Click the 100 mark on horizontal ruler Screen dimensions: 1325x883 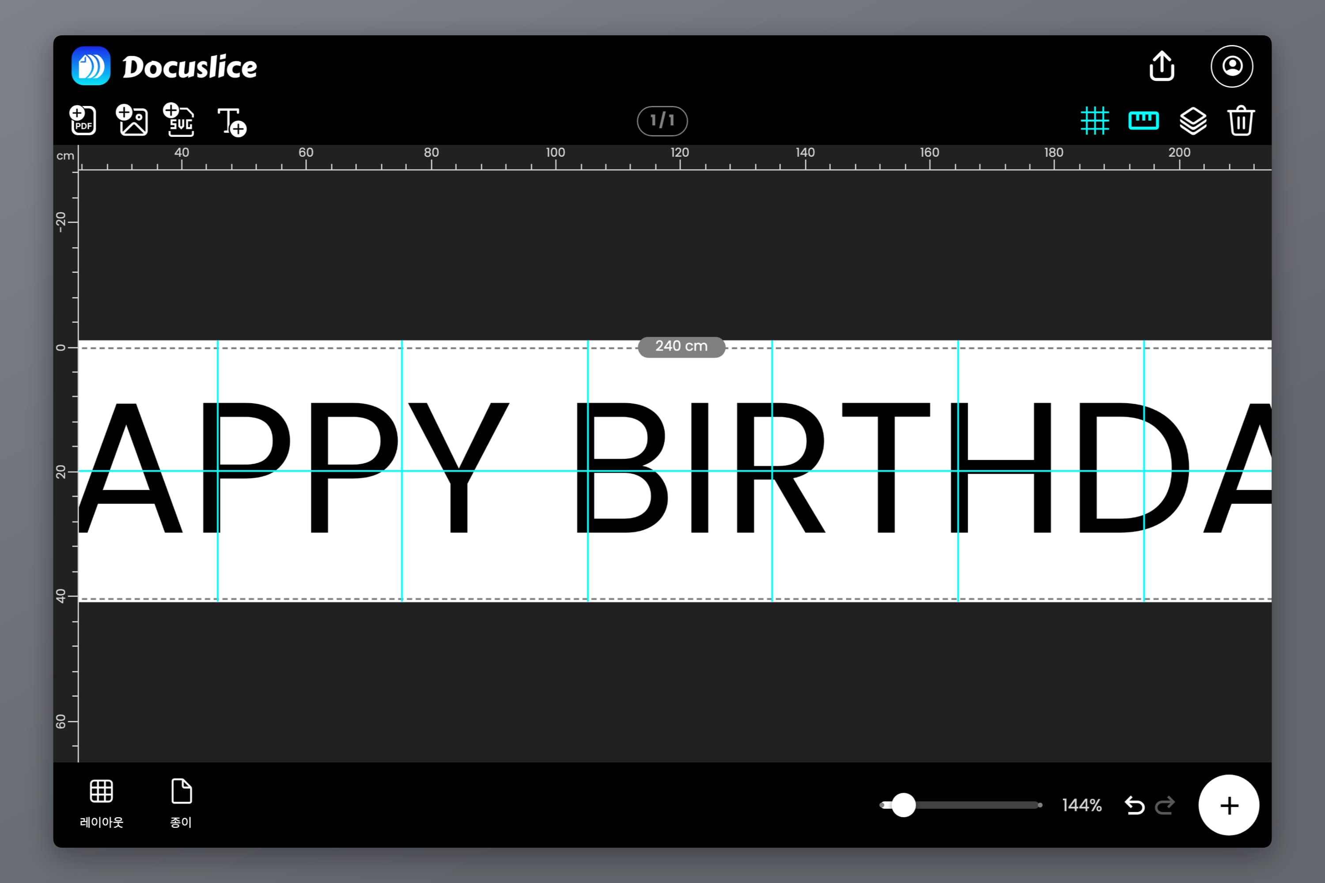pos(556,152)
